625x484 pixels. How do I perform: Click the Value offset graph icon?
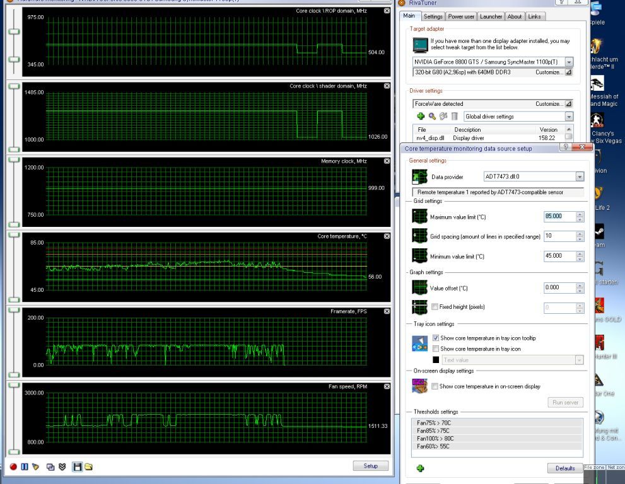tap(419, 287)
